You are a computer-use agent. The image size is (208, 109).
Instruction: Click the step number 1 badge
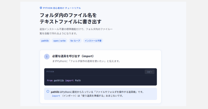point(47,57)
